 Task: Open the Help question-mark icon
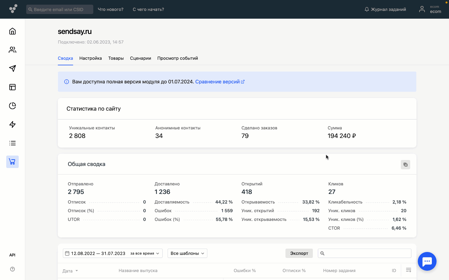click(12, 269)
